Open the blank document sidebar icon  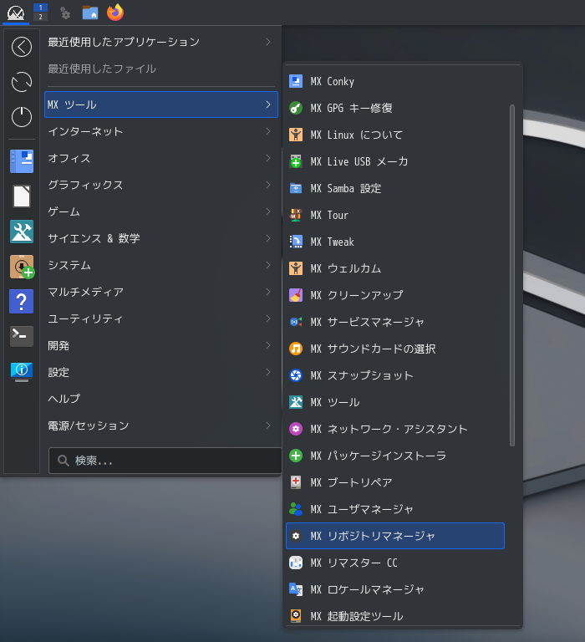22,196
